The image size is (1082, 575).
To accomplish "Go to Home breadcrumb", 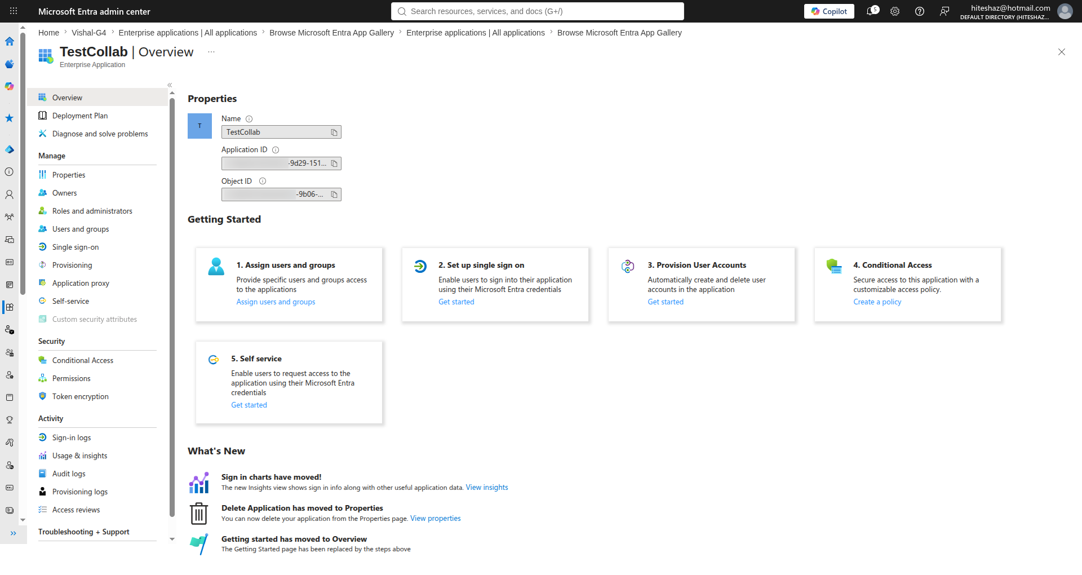I will tap(48, 33).
